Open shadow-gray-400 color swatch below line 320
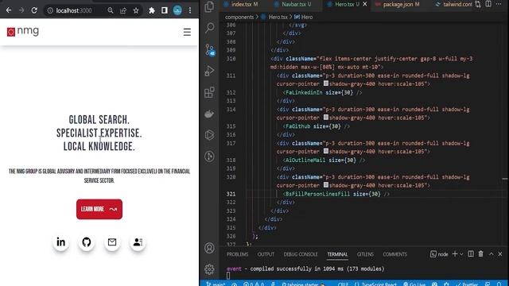 [x=326, y=185]
